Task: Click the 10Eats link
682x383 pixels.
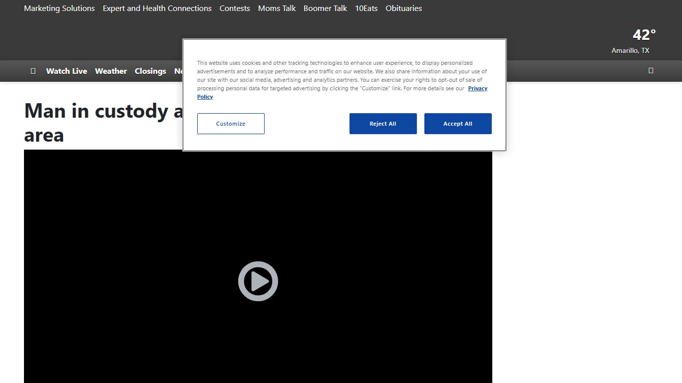Action: pos(366,8)
